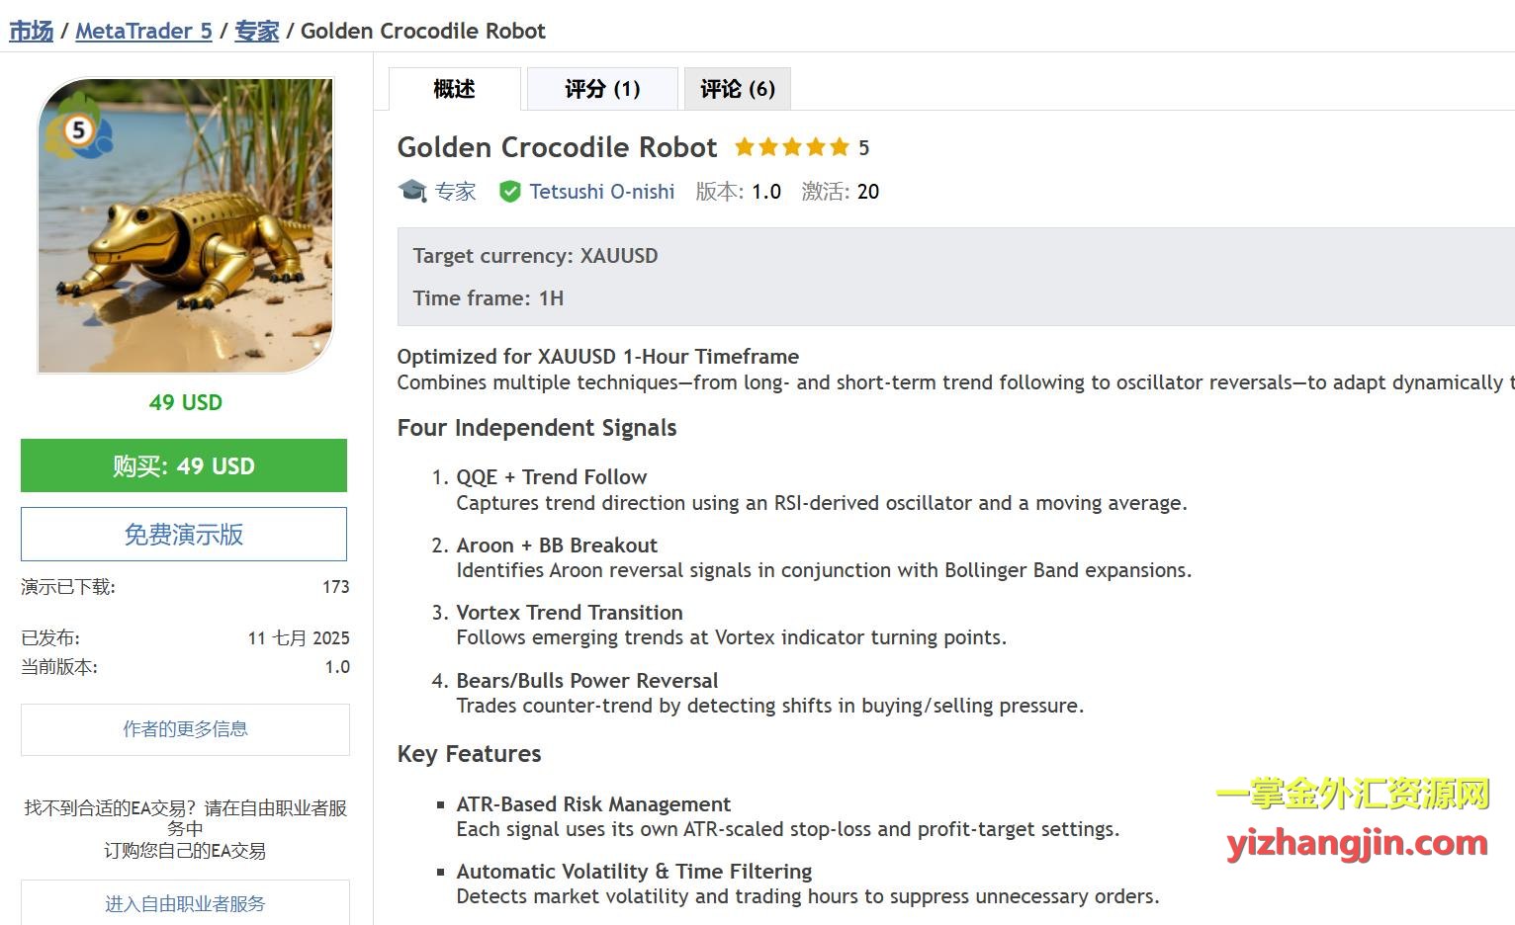Viewport: 1515px width, 925px height.
Task: Click 进入自由职业者服务 freelance button
Action: (x=185, y=903)
